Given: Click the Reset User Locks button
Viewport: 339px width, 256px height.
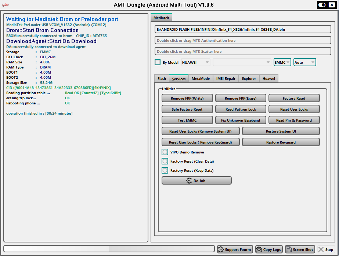Looking at the screenshot, I should pyautogui.click(x=294, y=109).
